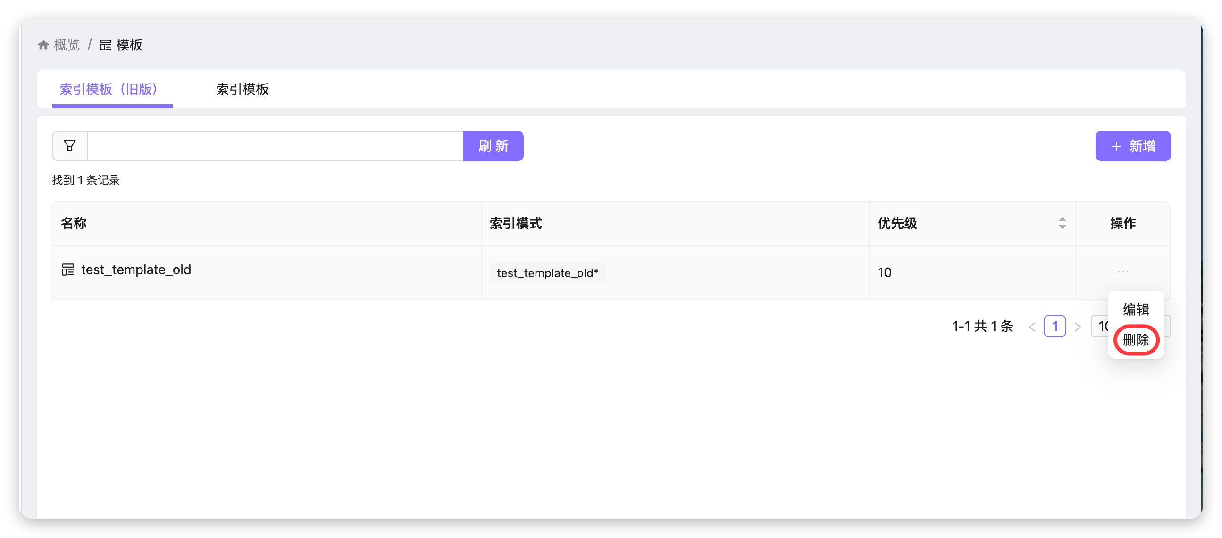Click the home icon in the breadcrumb

(43, 45)
